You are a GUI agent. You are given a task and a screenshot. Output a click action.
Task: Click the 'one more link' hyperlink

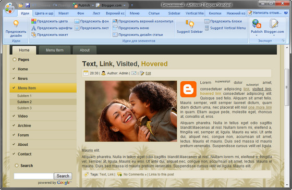pyautogui.click(x=260, y=107)
